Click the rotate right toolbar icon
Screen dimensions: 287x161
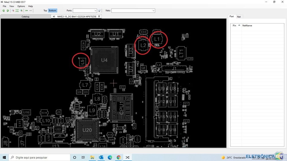[x=8, y=11]
